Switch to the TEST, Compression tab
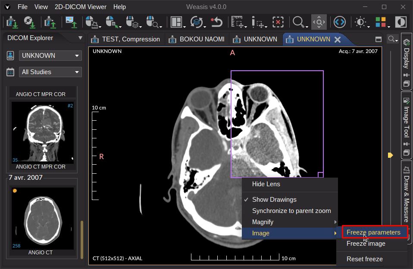This screenshot has height=269, width=413. click(x=125, y=39)
